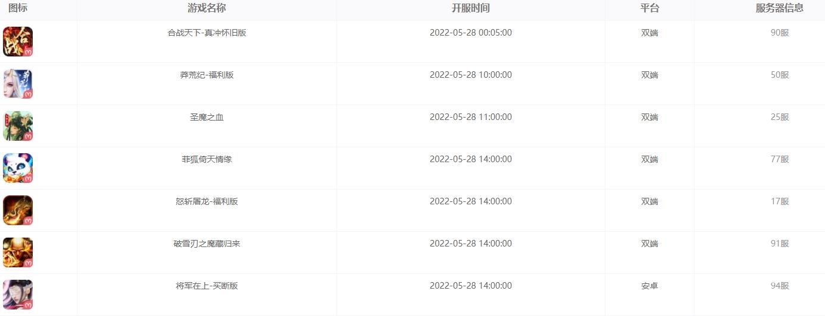The image size is (825, 316).
Task: Select the 圣魔之血 game icon
Action: click(x=18, y=126)
